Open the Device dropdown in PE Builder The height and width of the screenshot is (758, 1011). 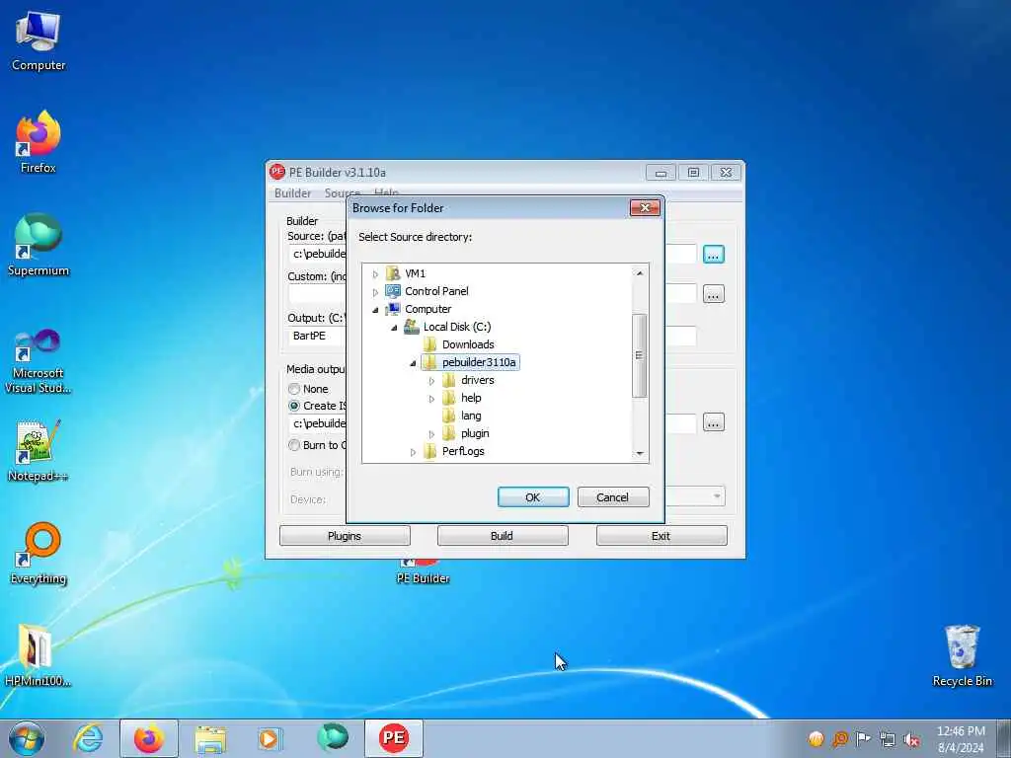pos(717,496)
